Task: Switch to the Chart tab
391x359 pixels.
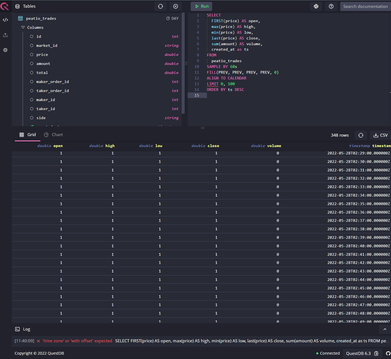Action: point(54,134)
